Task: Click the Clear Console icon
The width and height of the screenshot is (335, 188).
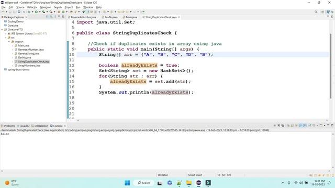Action: (288, 125)
